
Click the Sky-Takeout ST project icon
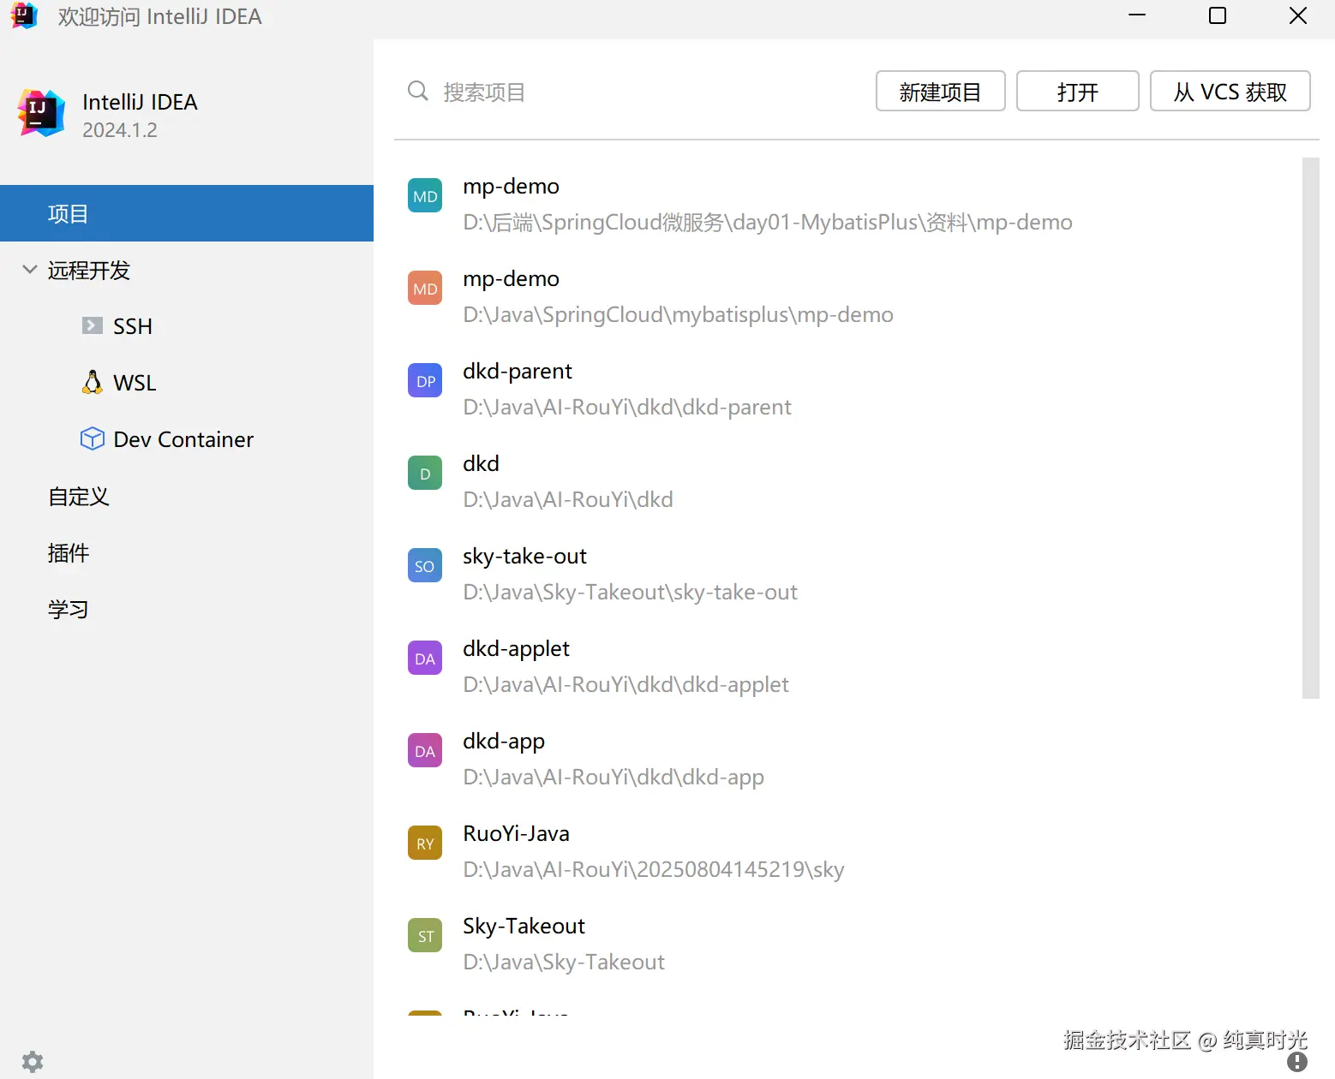[x=424, y=934]
